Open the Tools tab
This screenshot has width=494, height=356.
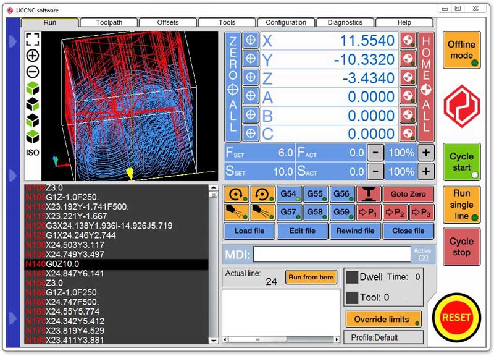(x=227, y=22)
